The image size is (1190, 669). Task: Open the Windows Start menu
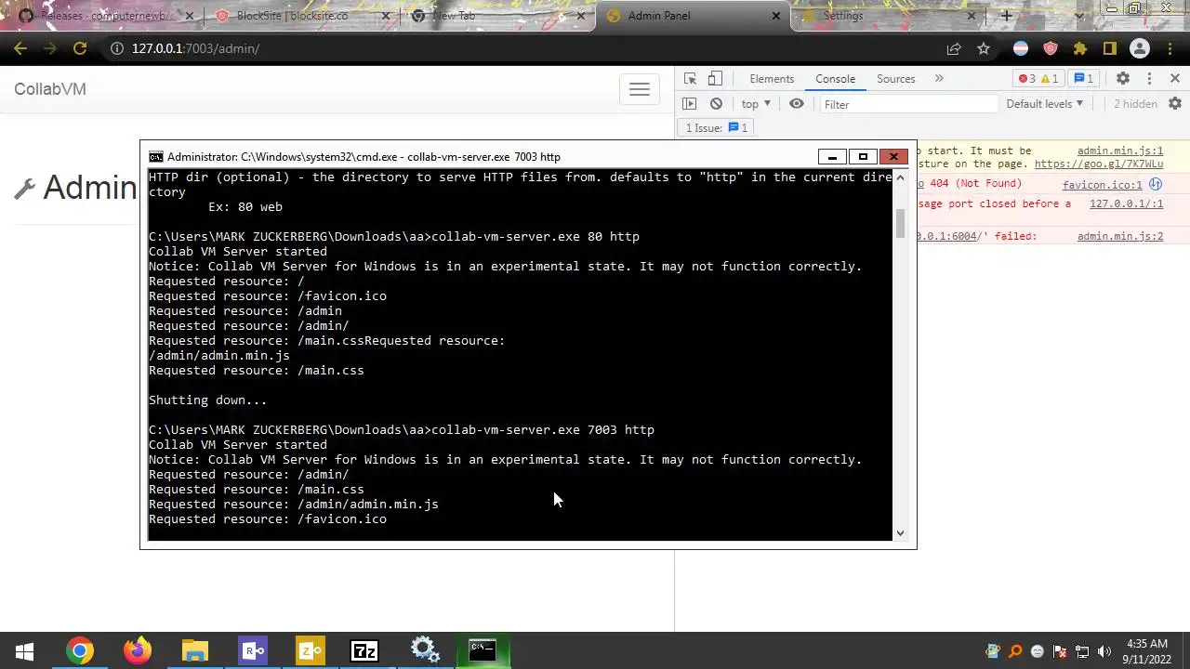[x=24, y=651]
